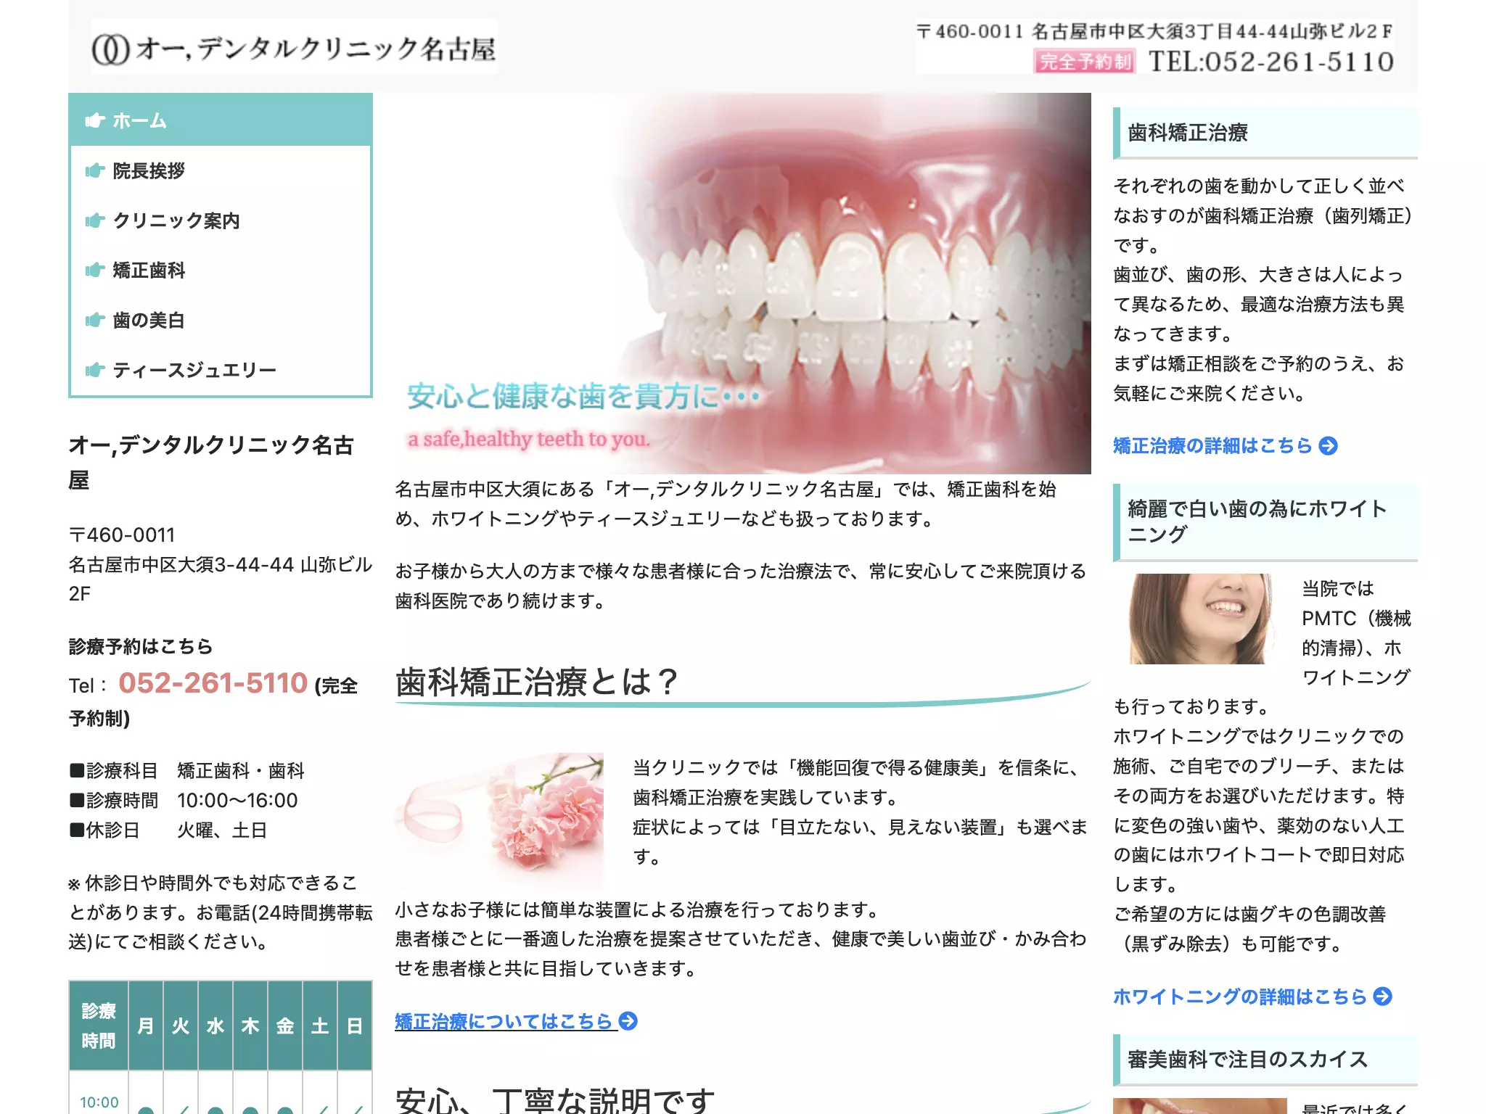Select 矯正歯科 in the sidebar

tap(221, 271)
